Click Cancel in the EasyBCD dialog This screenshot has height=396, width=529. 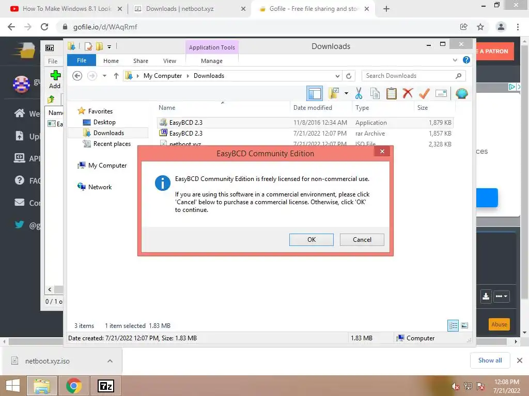(362, 239)
